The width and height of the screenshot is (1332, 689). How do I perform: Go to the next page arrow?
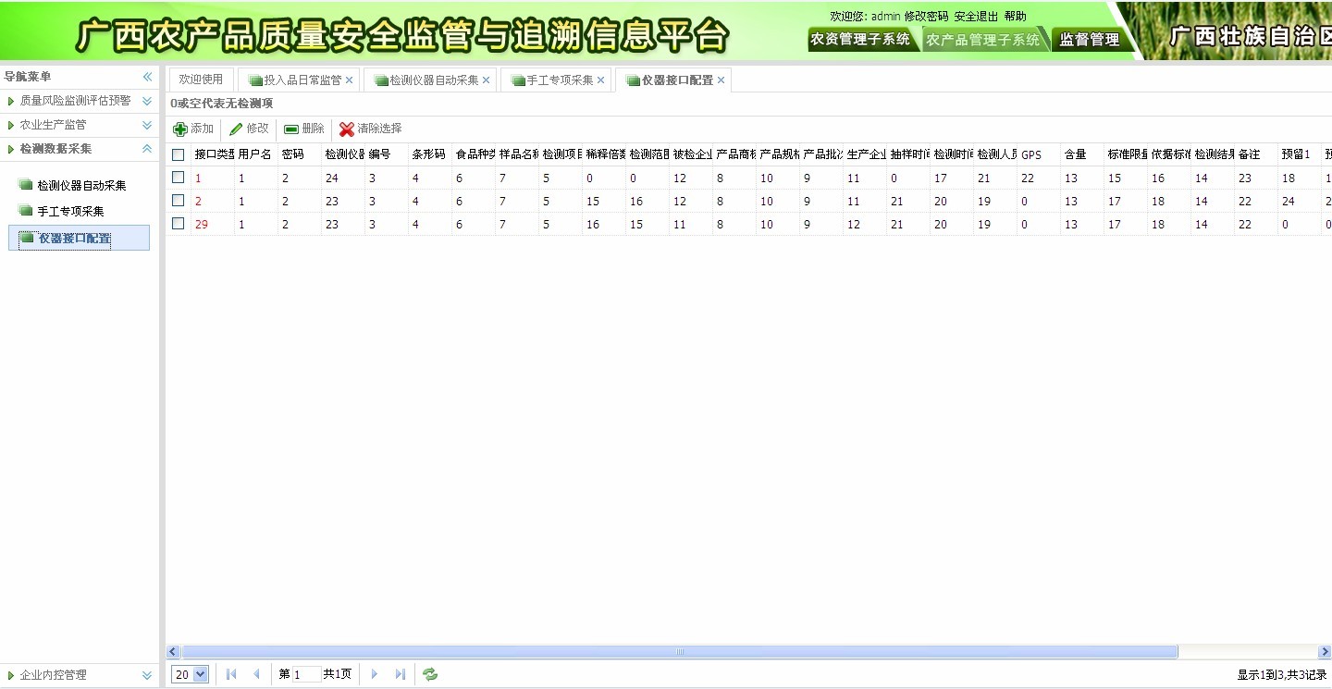tap(375, 674)
